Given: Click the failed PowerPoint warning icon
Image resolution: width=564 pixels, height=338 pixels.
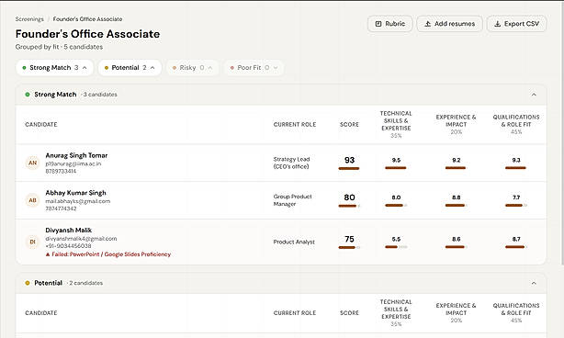Looking at the screenshot, I should pyautogui.click(x=48, y=254).
